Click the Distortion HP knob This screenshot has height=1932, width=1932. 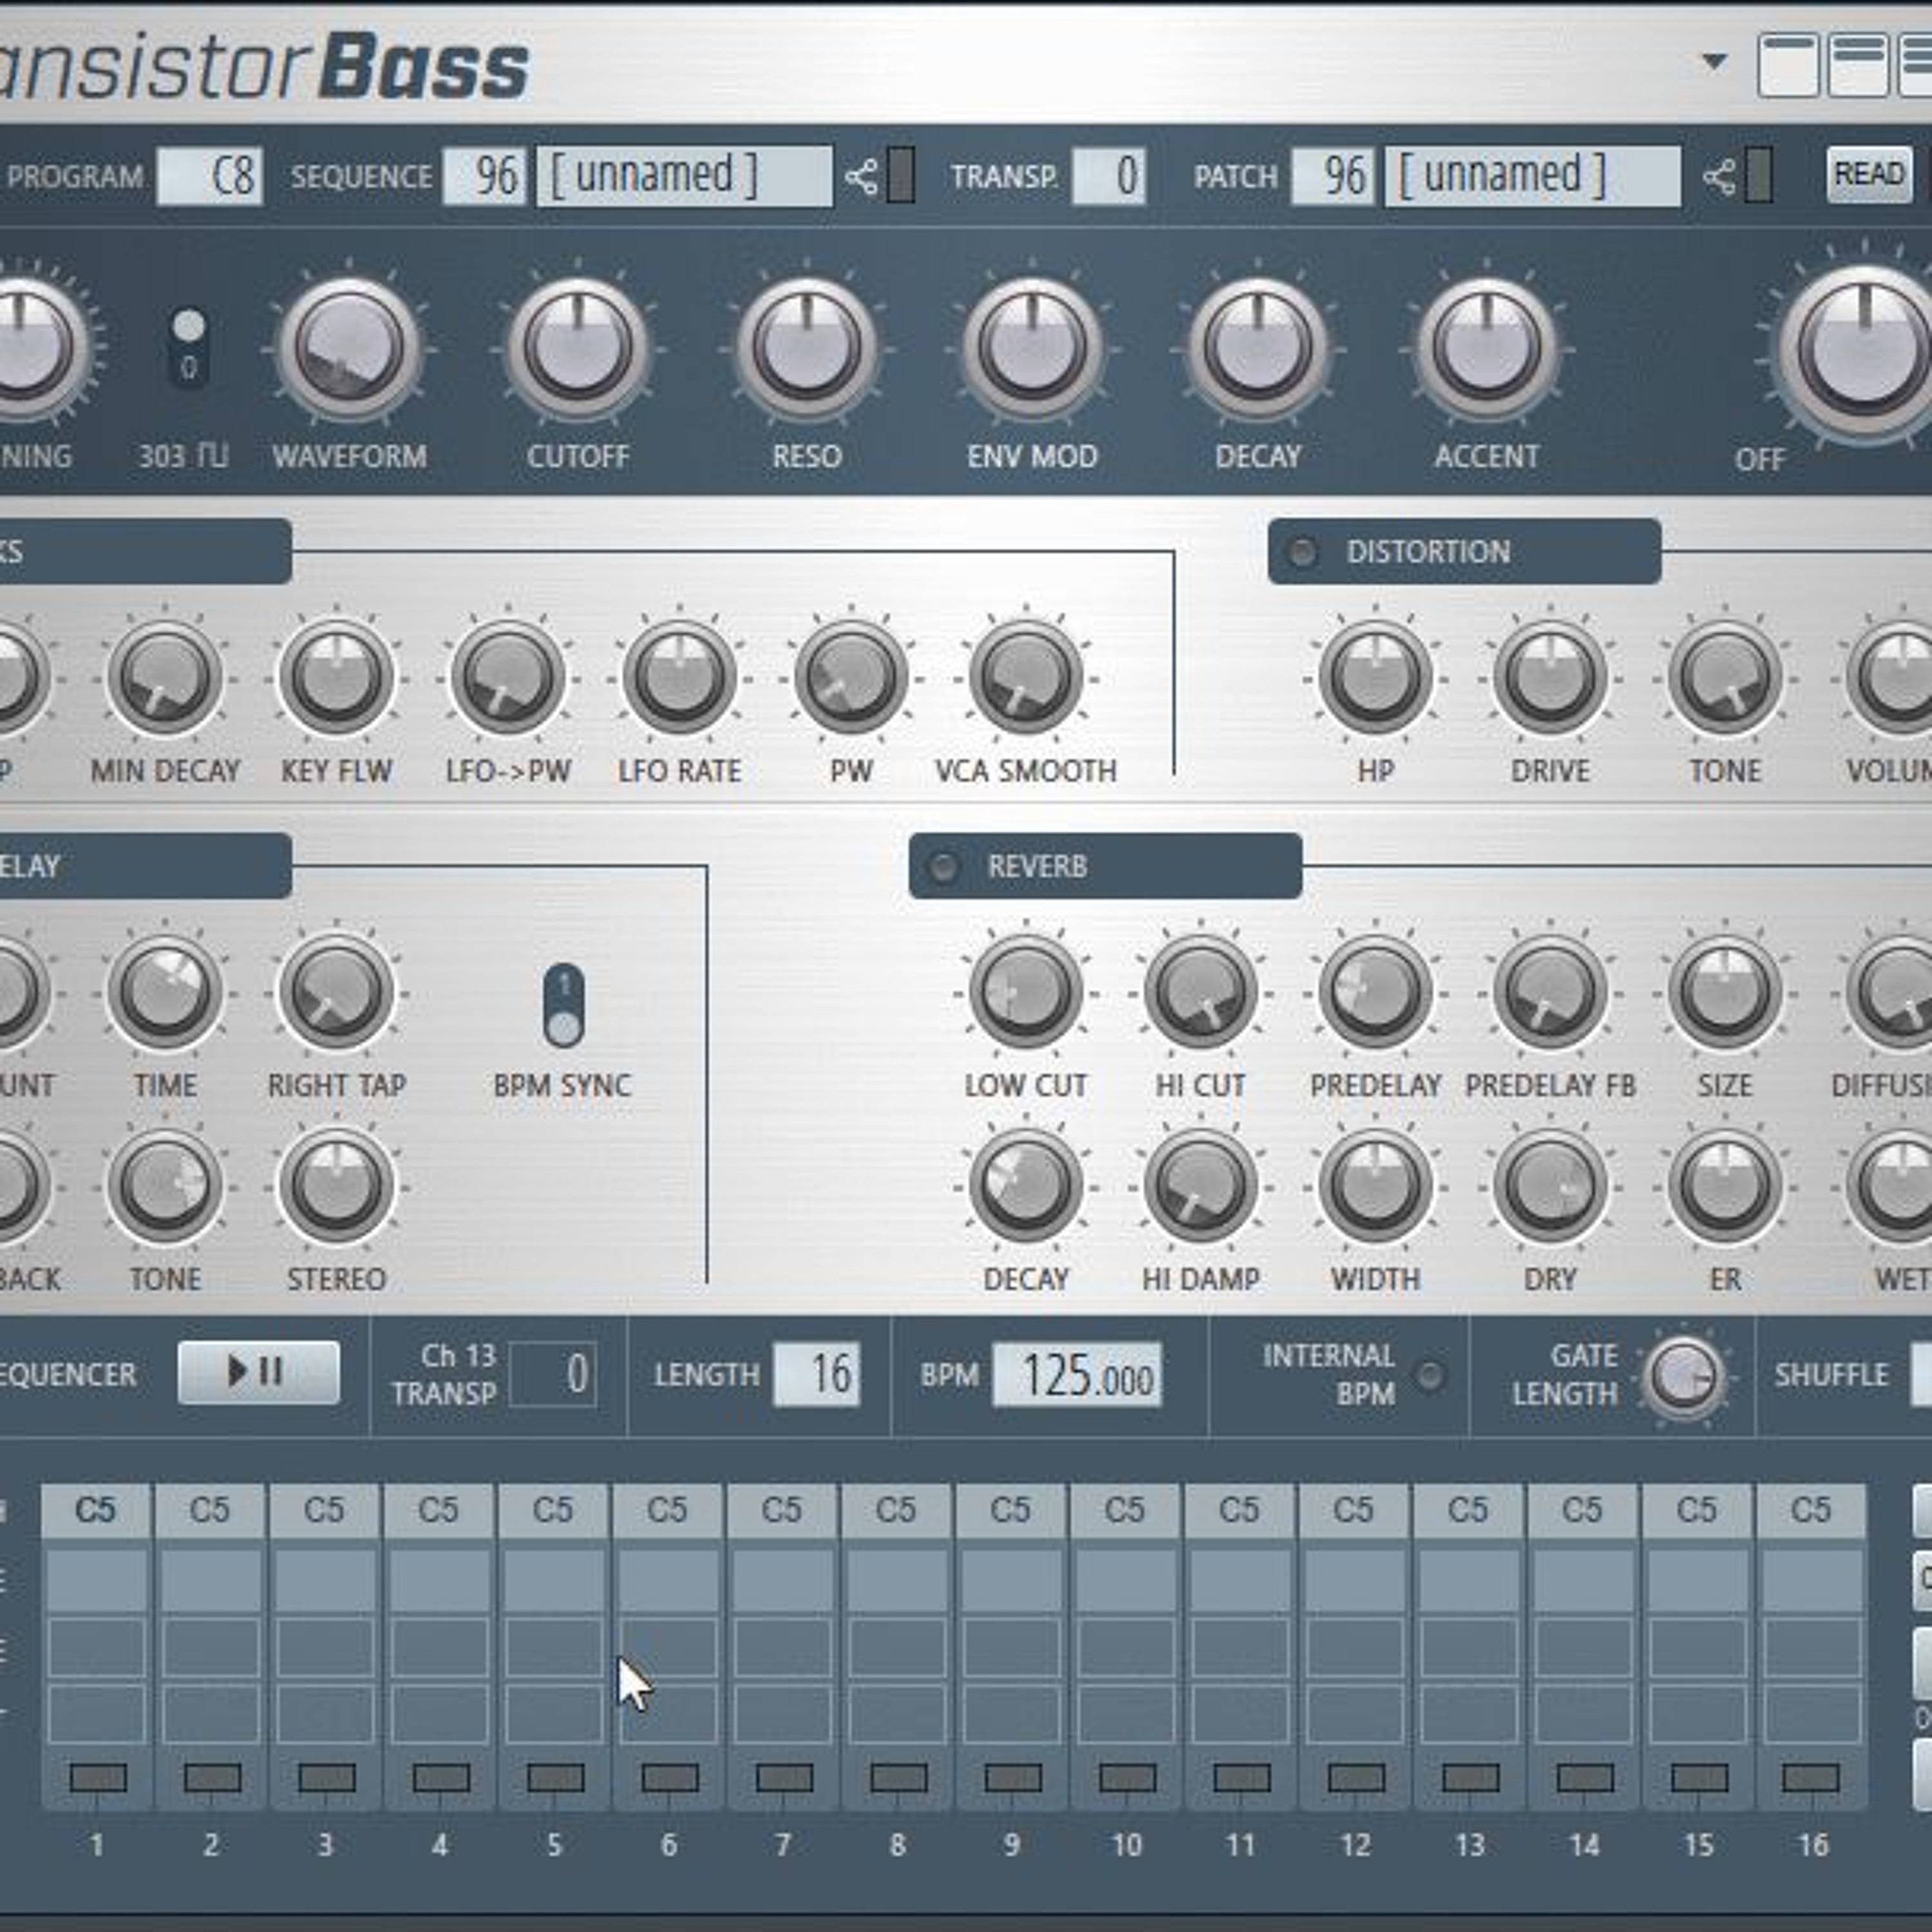point(1375,678)
